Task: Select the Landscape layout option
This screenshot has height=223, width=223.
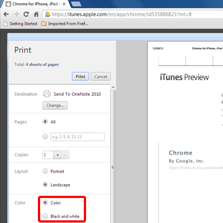Action: click(x=45, y=185)
